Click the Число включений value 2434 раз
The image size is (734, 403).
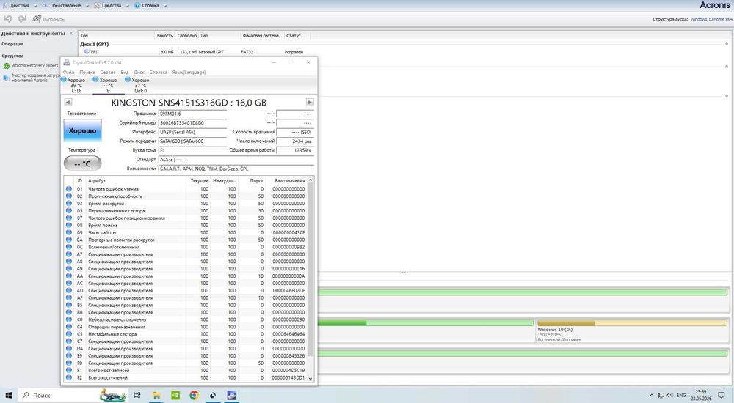coord(294,141)
